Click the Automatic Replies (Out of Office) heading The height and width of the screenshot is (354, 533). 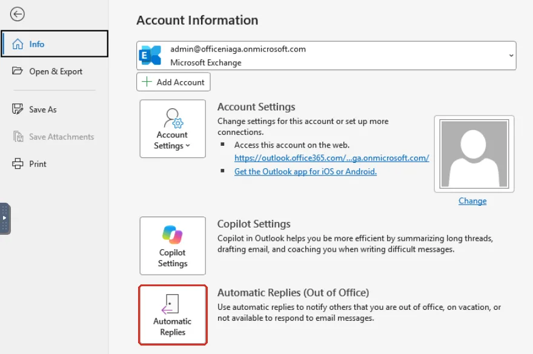click(x=293, y=292)
